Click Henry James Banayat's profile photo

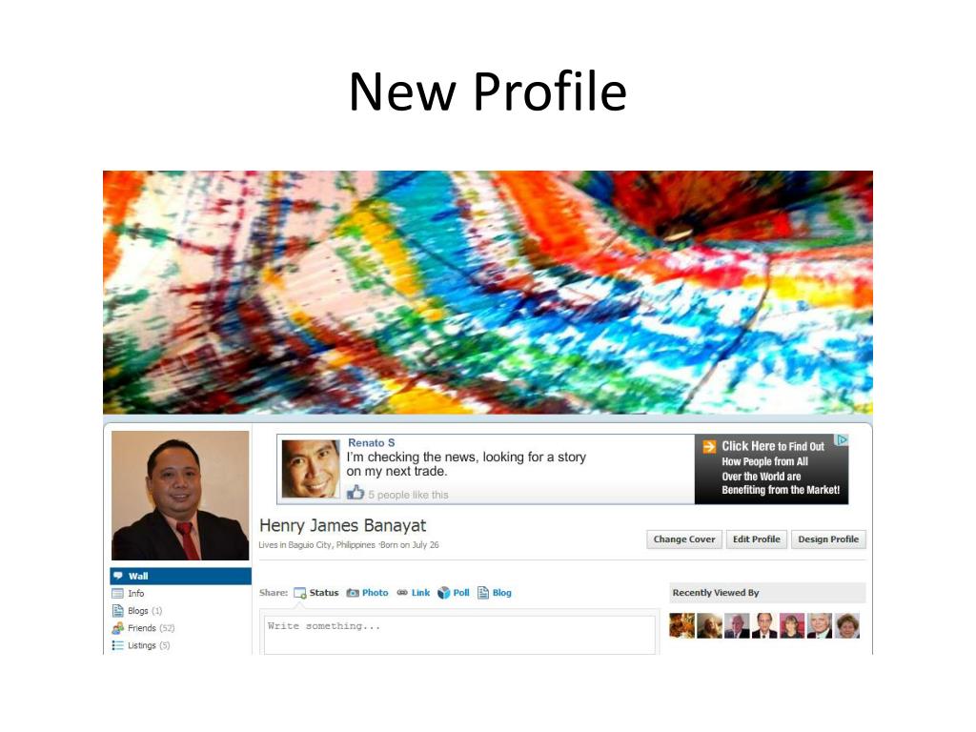[x=180, y=496]
